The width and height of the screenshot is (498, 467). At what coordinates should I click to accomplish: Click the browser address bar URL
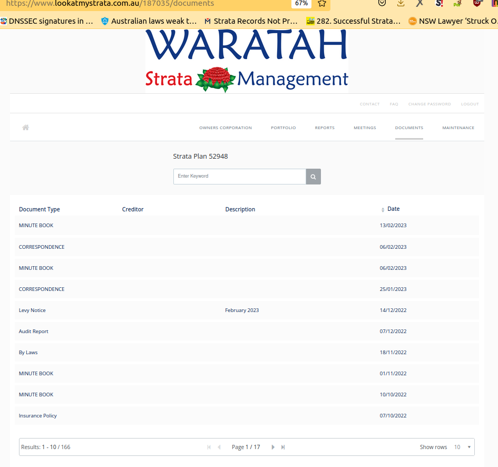(110, 4)
